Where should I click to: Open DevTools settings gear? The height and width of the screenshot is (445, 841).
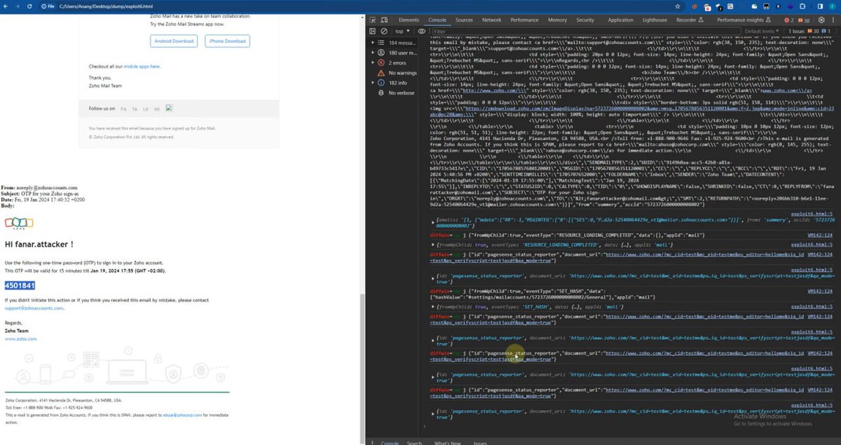[821, 20]
